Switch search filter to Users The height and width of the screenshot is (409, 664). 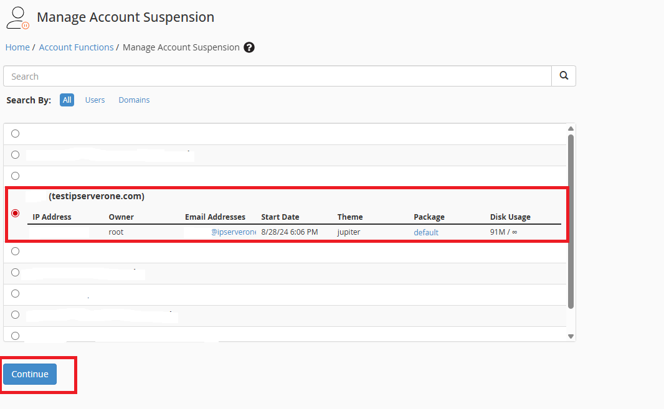[95, 100]
